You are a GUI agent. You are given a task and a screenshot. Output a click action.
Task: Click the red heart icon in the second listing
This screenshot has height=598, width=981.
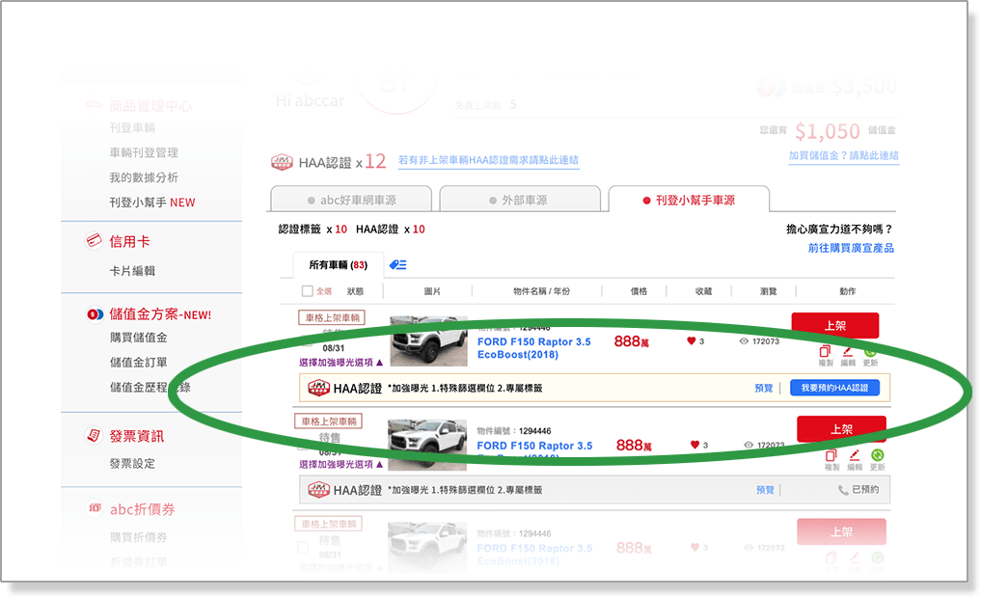[x=695, y=445]
